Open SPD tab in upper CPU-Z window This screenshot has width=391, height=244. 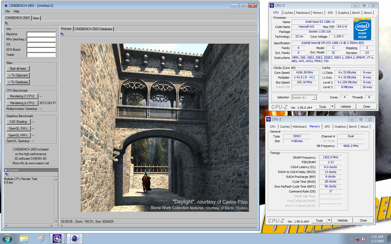click(x=330, y=13)
